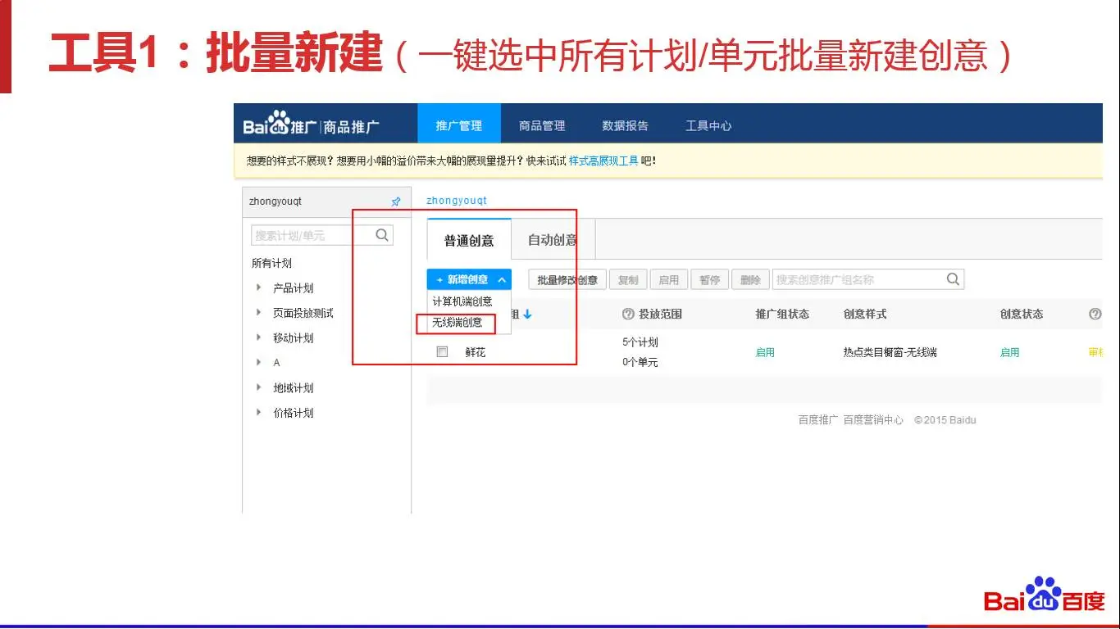Click the magnifier in plan search box

click(x=382, y=235)
